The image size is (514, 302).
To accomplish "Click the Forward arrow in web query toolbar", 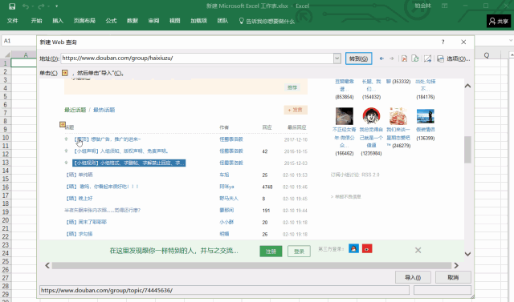I will 391,58.
